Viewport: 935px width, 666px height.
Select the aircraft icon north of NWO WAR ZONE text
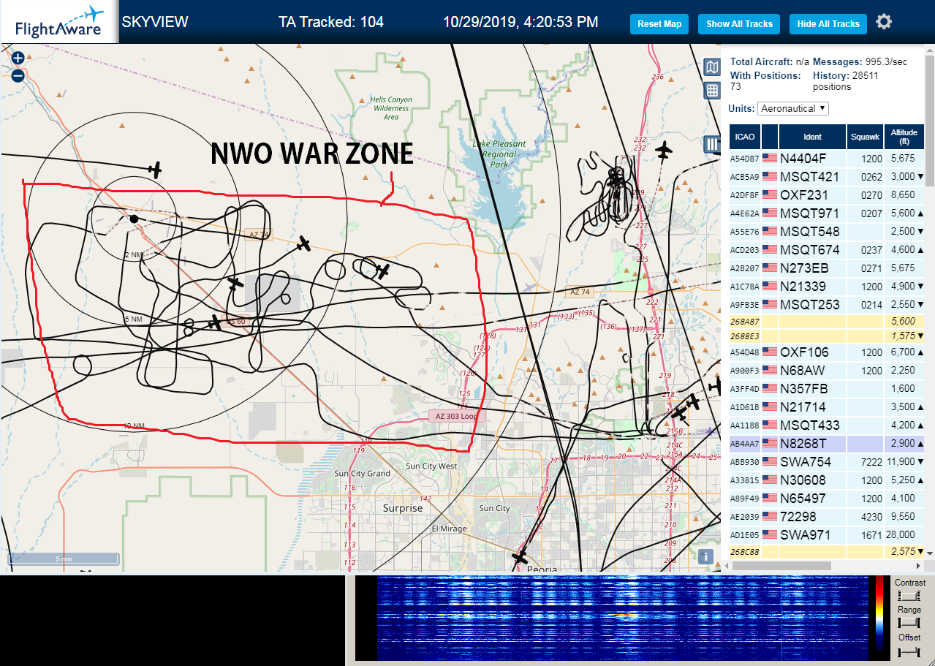click(154, 170)
